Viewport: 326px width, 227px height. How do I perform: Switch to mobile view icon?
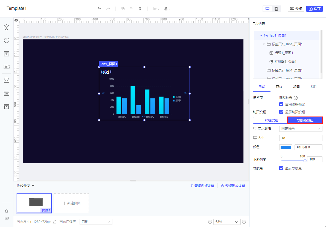click(276, 9)
